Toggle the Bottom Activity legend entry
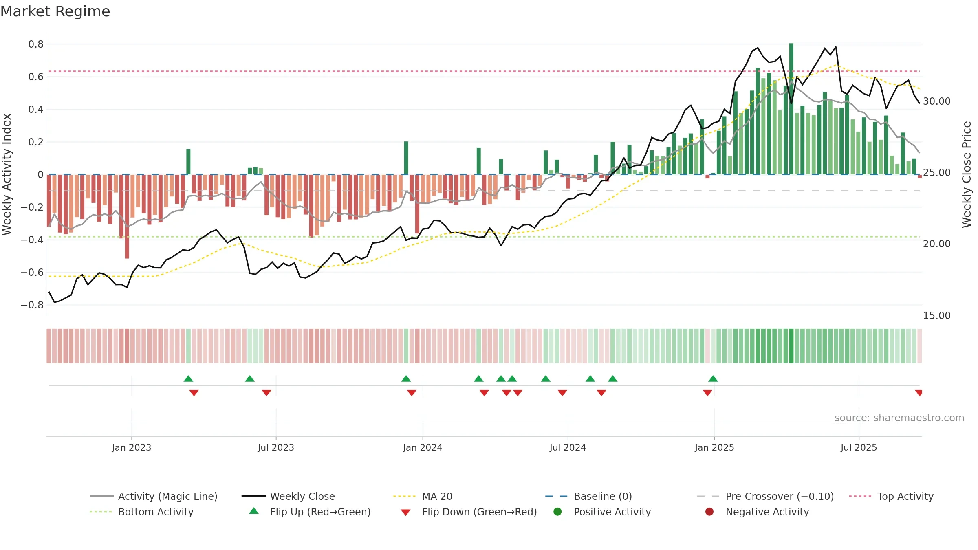The height and width of the screenshot is (550, 978). 141,512
